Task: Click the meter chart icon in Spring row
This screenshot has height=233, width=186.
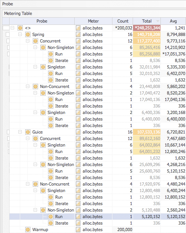Action: point(78,34)
